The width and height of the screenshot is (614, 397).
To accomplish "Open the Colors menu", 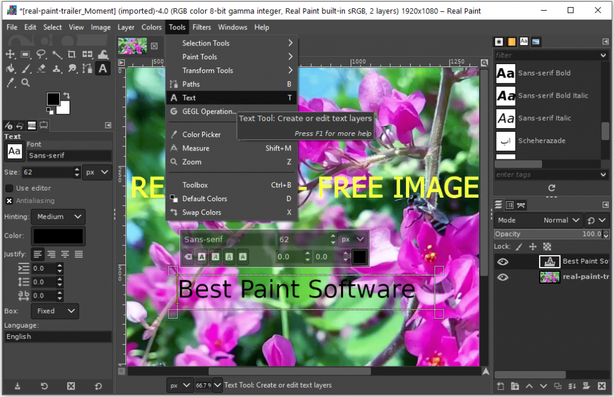I will tap(152, 28).
